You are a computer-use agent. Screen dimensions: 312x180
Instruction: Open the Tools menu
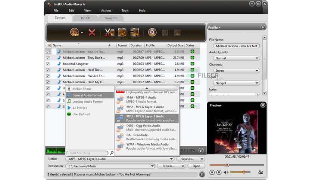pos(125,10)
